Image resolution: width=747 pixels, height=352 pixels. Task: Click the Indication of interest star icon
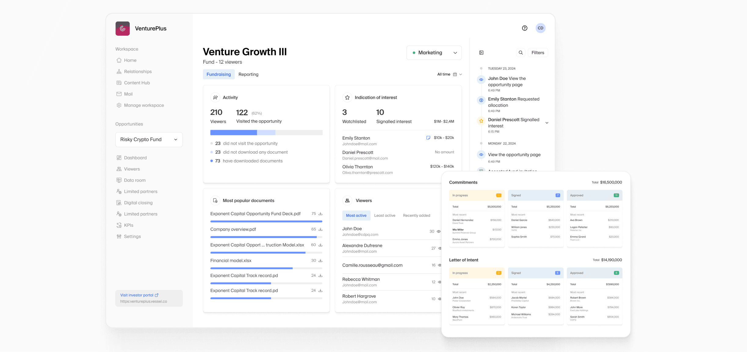pos(347,98)
